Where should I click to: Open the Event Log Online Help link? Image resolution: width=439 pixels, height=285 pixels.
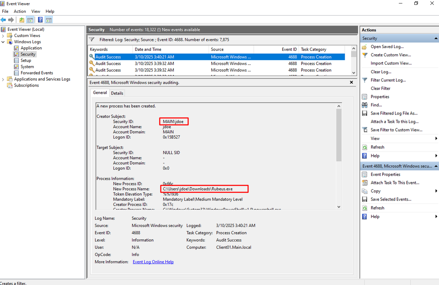153,262
